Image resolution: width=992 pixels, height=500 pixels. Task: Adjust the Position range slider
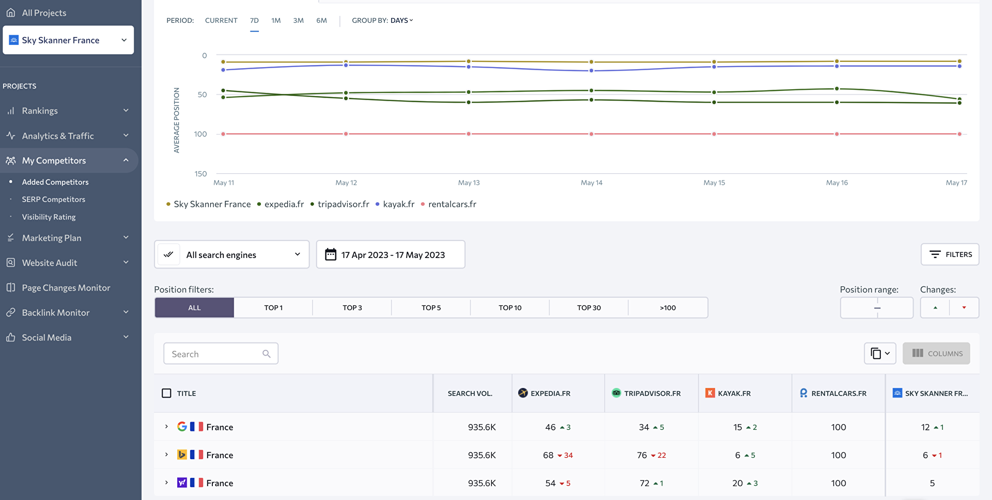[x=877, y=308]
